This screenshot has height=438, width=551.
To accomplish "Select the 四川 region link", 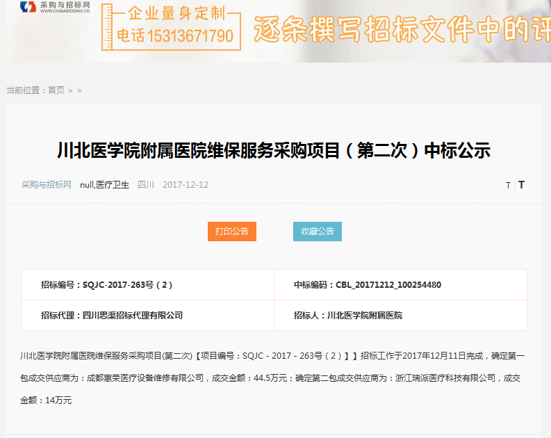I will pos(146,185).
